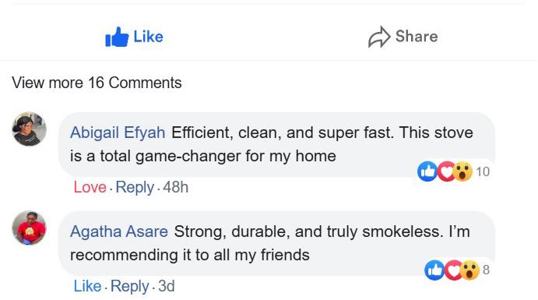Open Abigail Efyah's profile name link

118,132
